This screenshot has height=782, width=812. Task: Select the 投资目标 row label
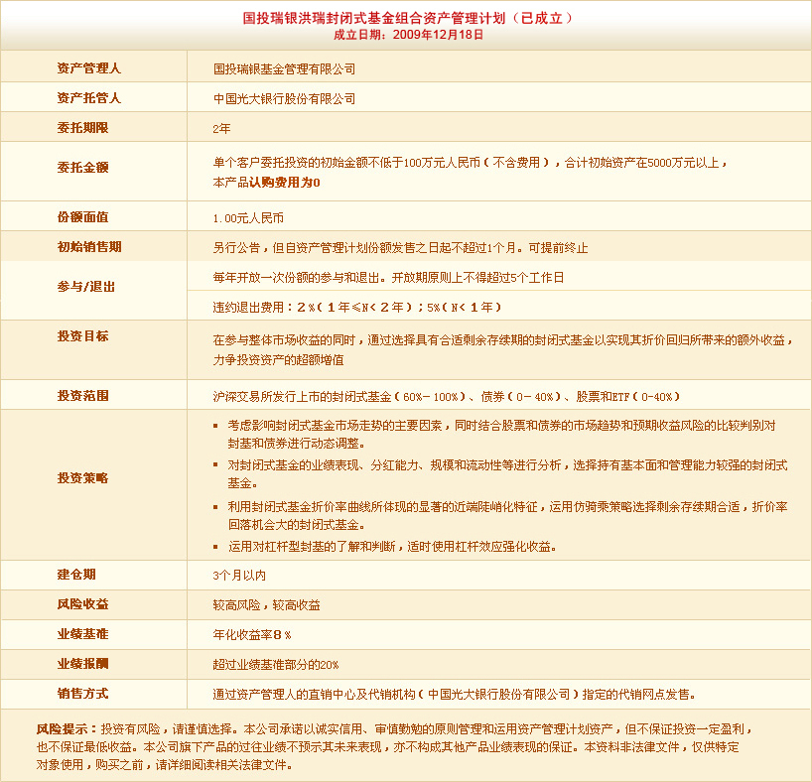pos(83,336)
